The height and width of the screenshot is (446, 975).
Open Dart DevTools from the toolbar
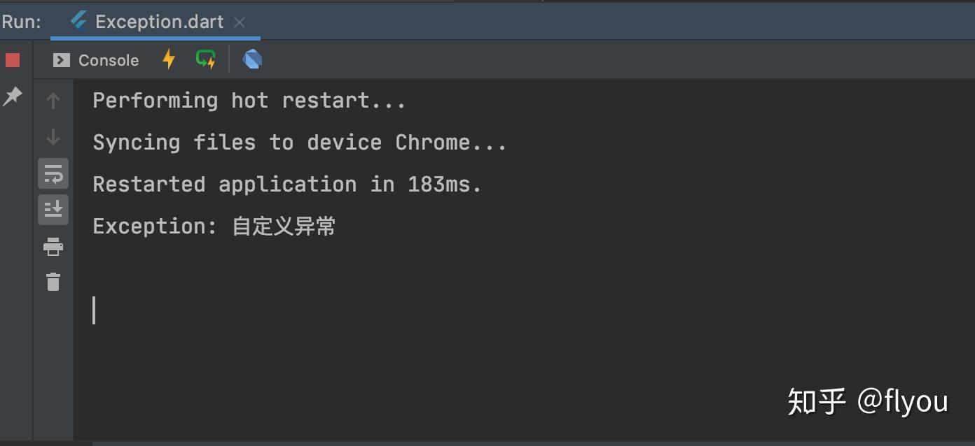click(x=252, y=59)
